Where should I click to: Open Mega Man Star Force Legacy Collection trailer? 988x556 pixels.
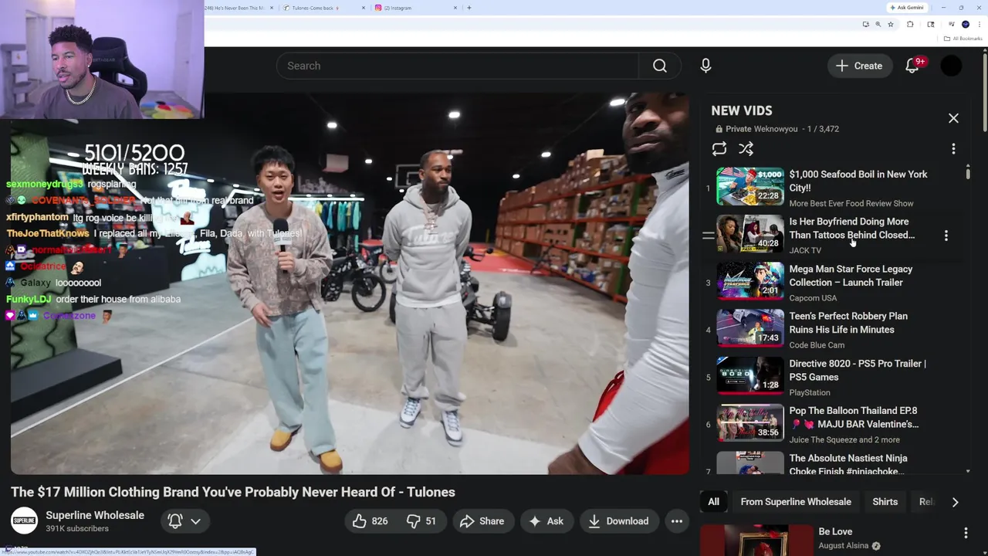click(x=851, y=276)
